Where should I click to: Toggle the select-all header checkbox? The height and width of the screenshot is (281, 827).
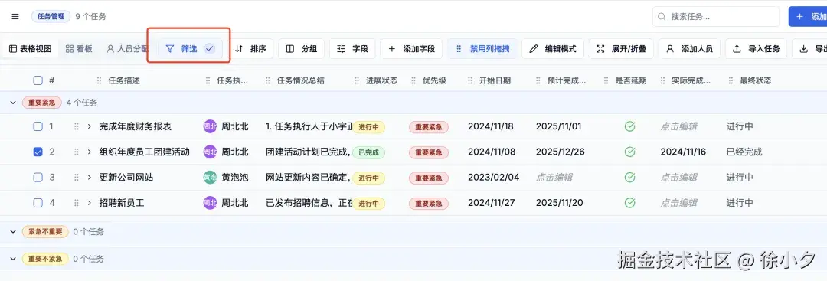[38, 80]
